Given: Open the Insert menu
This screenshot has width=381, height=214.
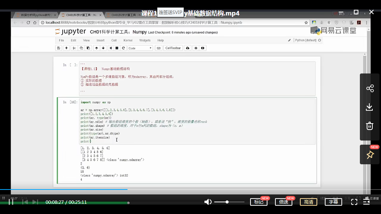Looking at the screenshot, I should pos(100,40).
